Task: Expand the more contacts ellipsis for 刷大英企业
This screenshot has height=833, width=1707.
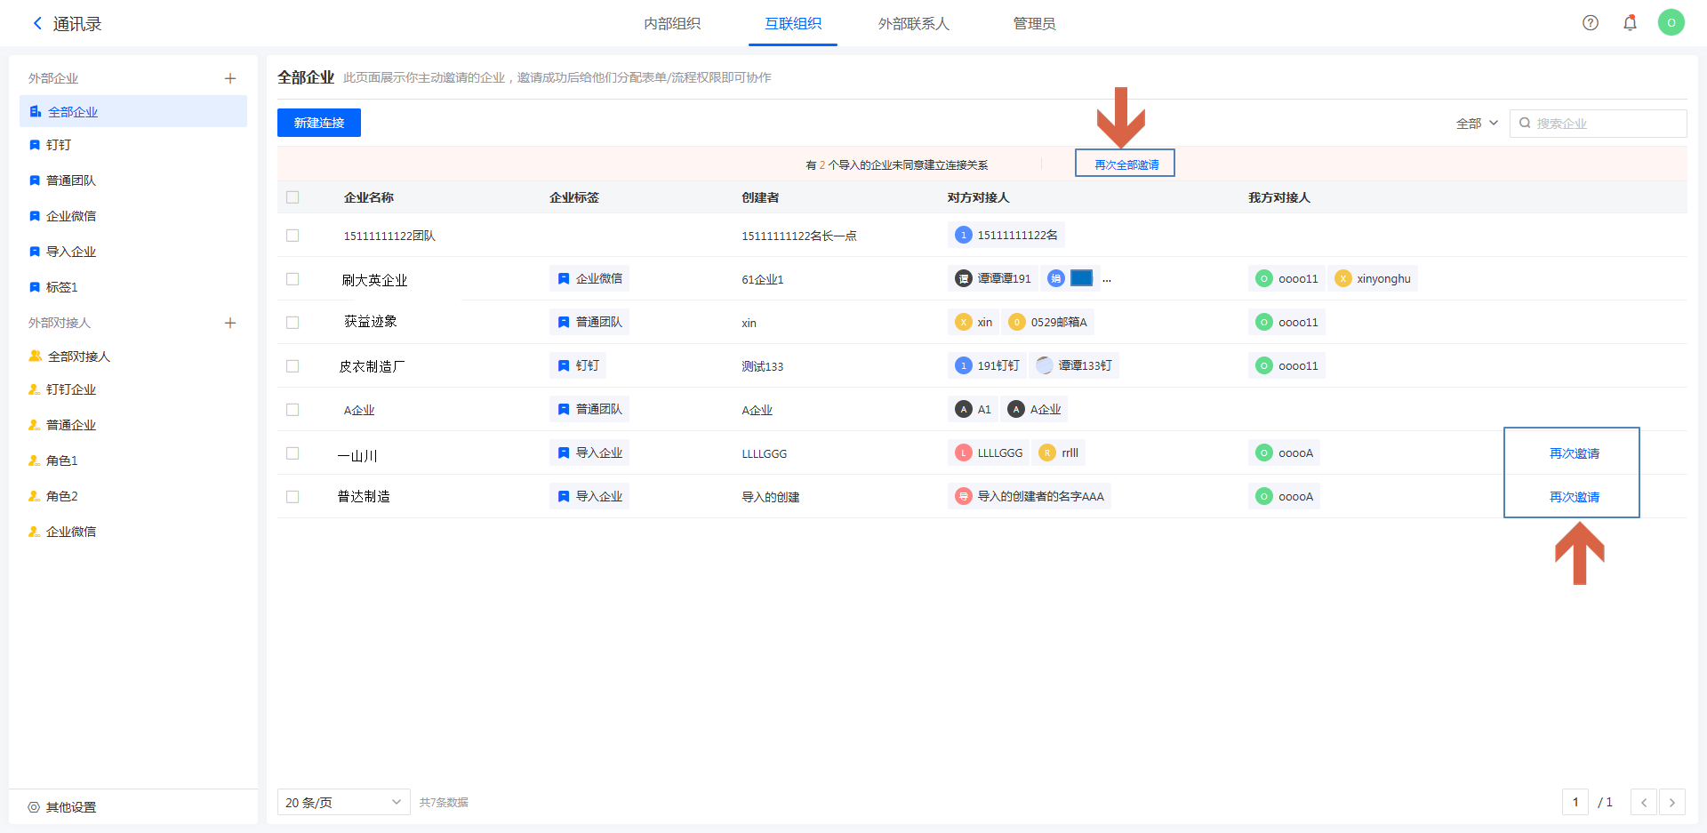Action: [x=1107, y=279]
